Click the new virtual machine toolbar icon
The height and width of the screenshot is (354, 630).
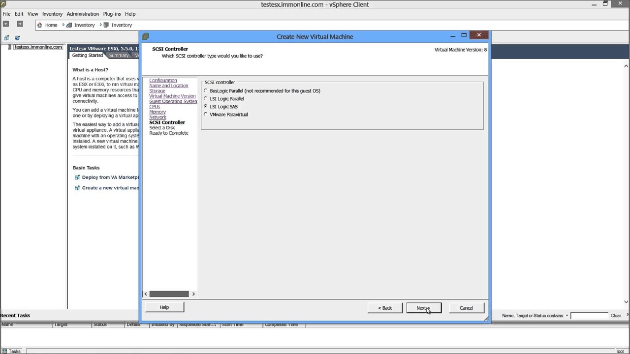pyautogui.click(x=6, y=37)
